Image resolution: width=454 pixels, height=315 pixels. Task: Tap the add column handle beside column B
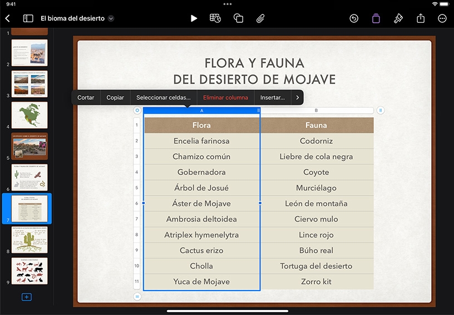pos(381,111)
